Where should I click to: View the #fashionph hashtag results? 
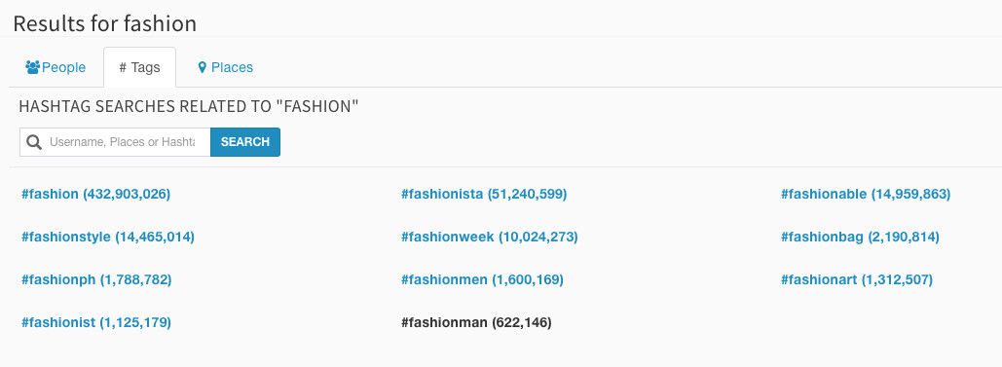tap(95, 279)
